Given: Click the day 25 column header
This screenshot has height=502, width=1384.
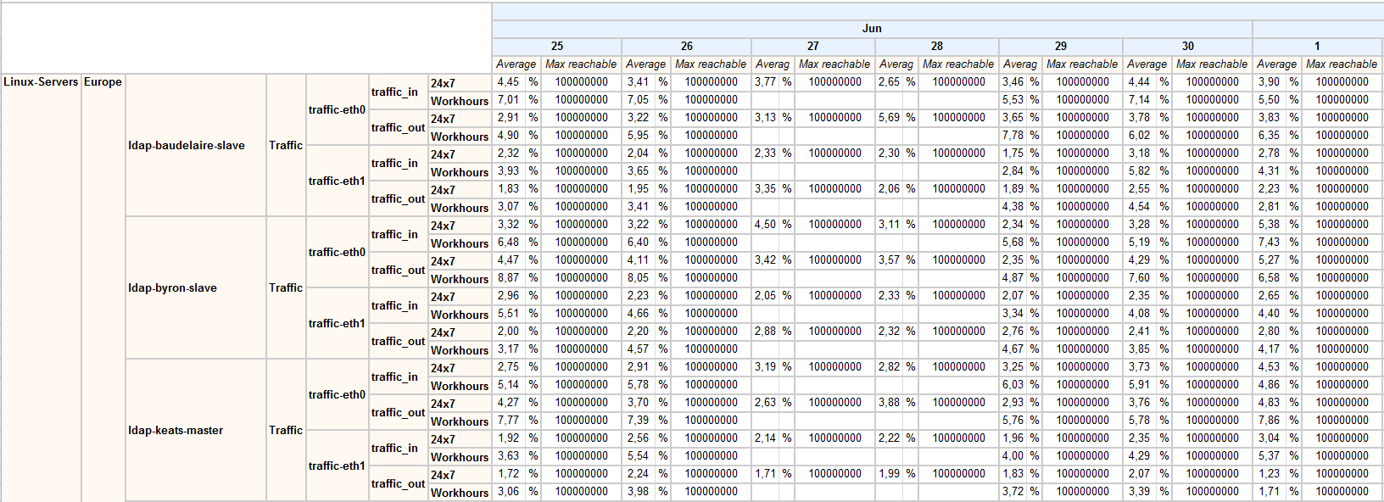Looking at the screenshot, I should 556,47.
